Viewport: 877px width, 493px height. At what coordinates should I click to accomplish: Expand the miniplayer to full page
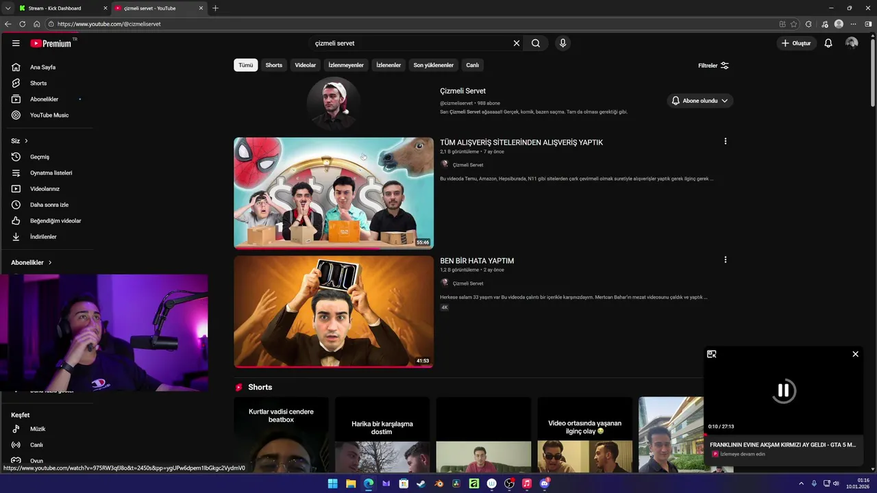711,354
